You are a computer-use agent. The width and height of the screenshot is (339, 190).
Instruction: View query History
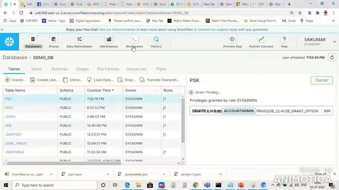[x=156, y=42]
